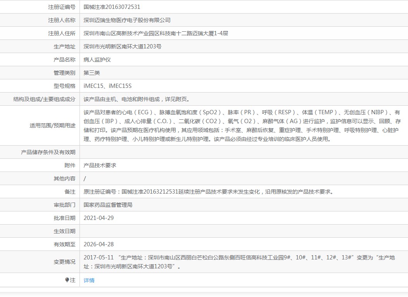Click the 附件 label
Viewport: 408px width, 297px height.
tap(70, 165)
